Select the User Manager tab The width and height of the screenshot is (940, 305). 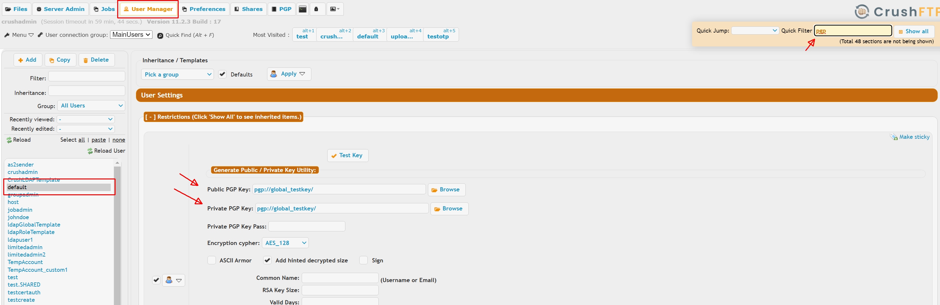coord(148,9)
